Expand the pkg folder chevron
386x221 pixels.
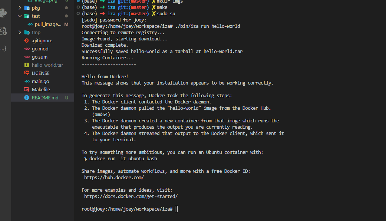click(20, 8)
